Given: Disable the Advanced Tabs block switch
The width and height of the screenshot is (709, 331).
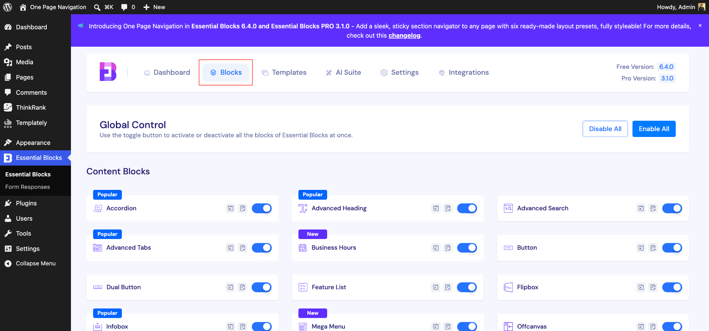Looking at the screenshot, I should point(262,248).
